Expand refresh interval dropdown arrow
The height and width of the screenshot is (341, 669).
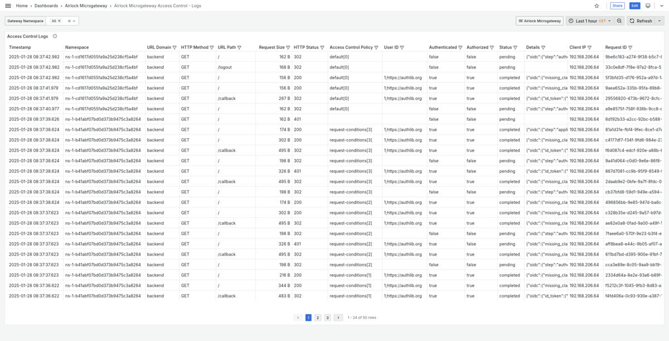(660, 21)
